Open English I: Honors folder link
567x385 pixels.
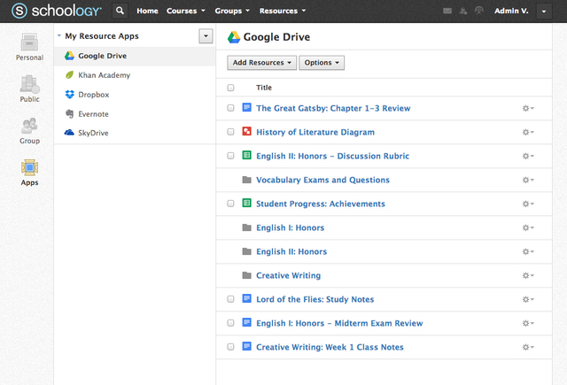pos(290,227)
